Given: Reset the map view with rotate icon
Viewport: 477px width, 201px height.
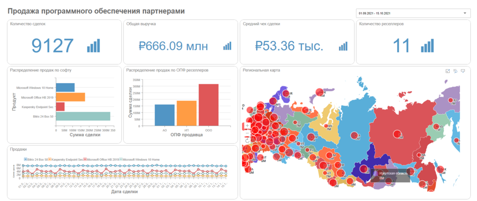Looking at the screenshot, I should (247, 140).
